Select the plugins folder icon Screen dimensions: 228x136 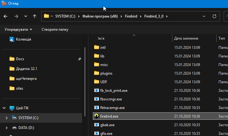[x=97, y=73]
